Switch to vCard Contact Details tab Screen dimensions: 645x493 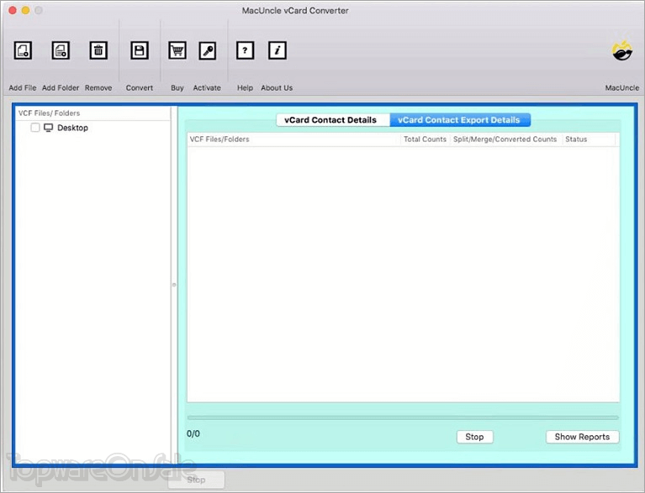333,120
